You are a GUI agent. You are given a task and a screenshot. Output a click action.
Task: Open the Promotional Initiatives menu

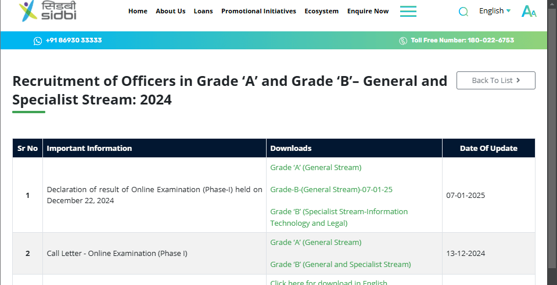tap(258, 11)
